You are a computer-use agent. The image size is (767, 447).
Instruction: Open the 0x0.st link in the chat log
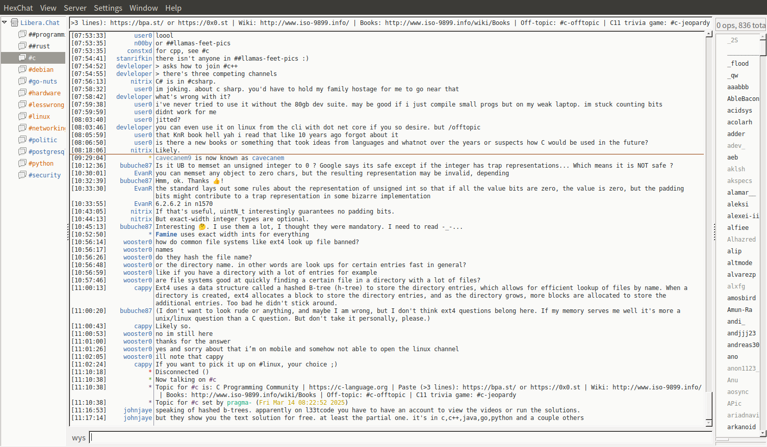[555, 387]
